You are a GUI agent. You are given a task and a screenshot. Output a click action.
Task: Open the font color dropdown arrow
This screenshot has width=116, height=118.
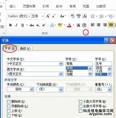point(73,25)
